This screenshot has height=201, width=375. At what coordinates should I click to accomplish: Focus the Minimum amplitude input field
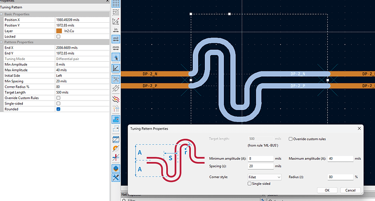pyautogui.click(x=260, y=159)
